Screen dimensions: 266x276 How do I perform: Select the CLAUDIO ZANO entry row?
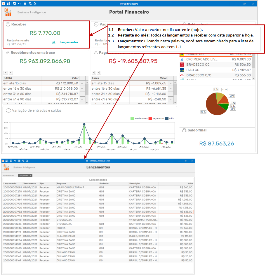(x=98, y=236)
